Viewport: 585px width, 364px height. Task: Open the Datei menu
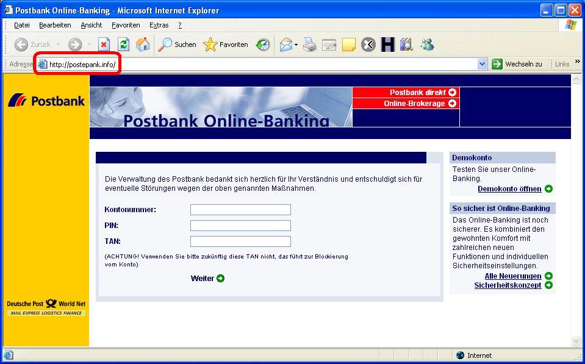[21, 26]
